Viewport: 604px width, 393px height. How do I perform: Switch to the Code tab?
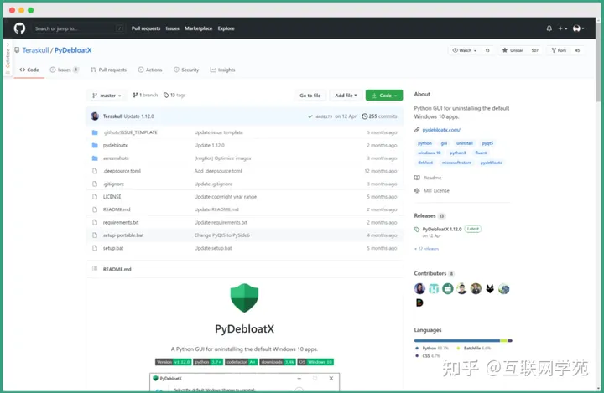click(x=29, y=70)
